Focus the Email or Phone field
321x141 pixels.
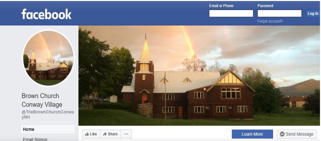[231, 13]
